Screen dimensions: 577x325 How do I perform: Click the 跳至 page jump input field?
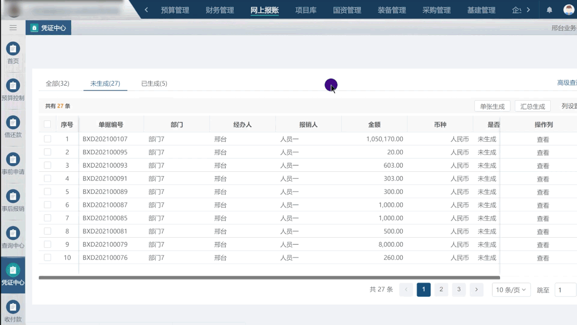click(565, 289)
